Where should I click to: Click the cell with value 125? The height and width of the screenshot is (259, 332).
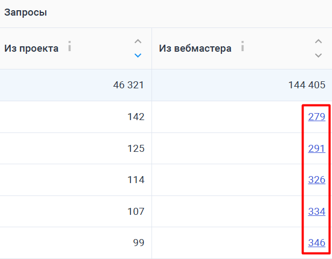(x=136, y=148)
